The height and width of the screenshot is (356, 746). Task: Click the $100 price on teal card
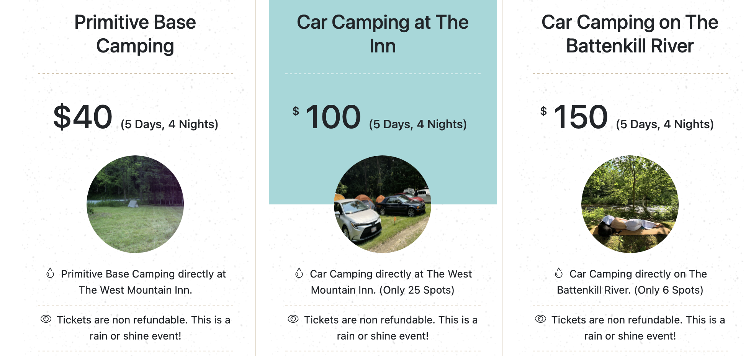327,117
